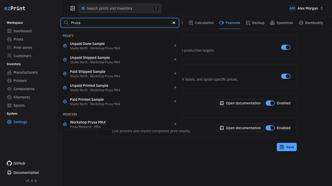Open Prints in the sidebar
This screenshot has height=186, width=332.
(x=31, y=39)
